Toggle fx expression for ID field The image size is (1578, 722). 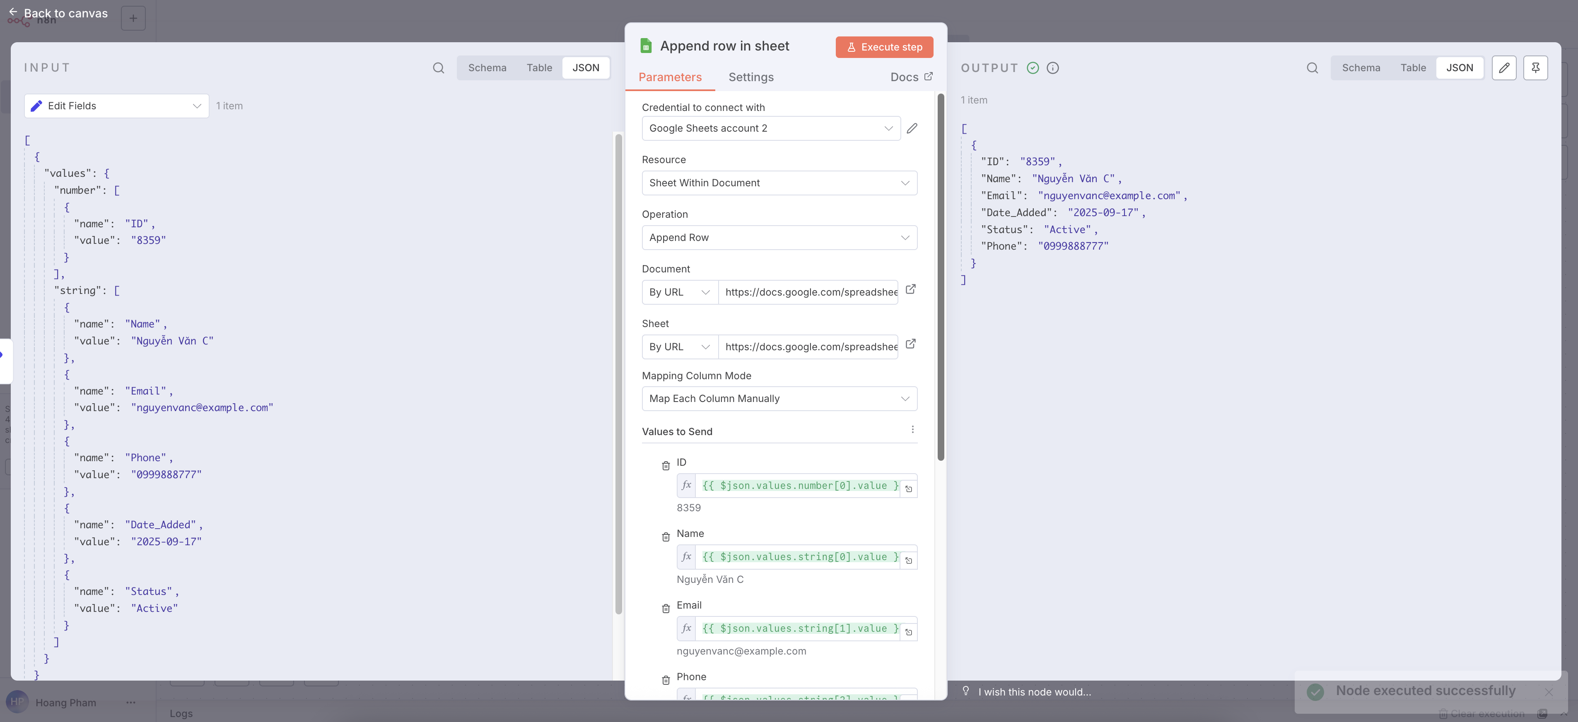(x=686, y=485)
